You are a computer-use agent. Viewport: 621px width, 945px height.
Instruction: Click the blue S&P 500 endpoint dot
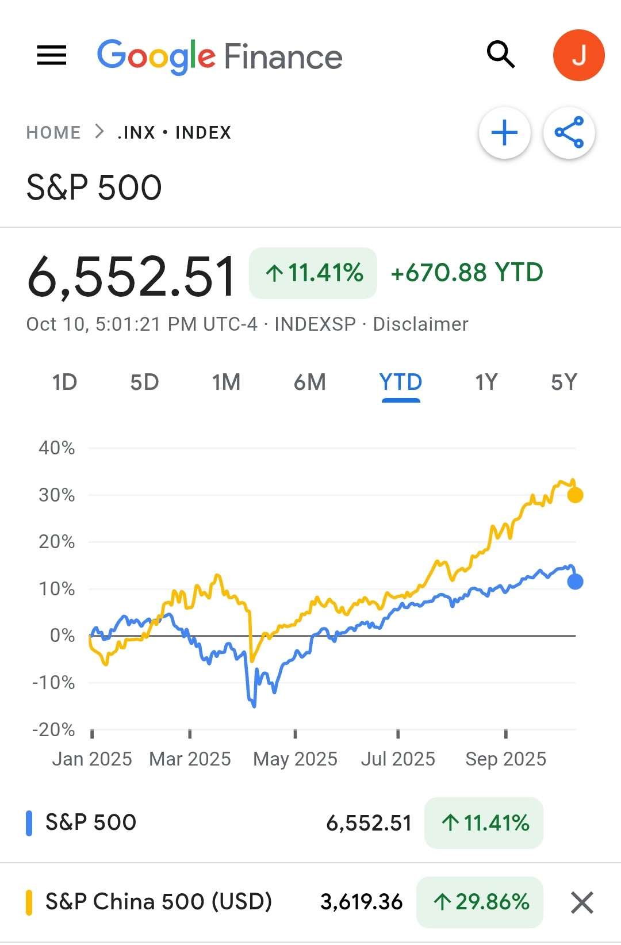pos(575,581)
